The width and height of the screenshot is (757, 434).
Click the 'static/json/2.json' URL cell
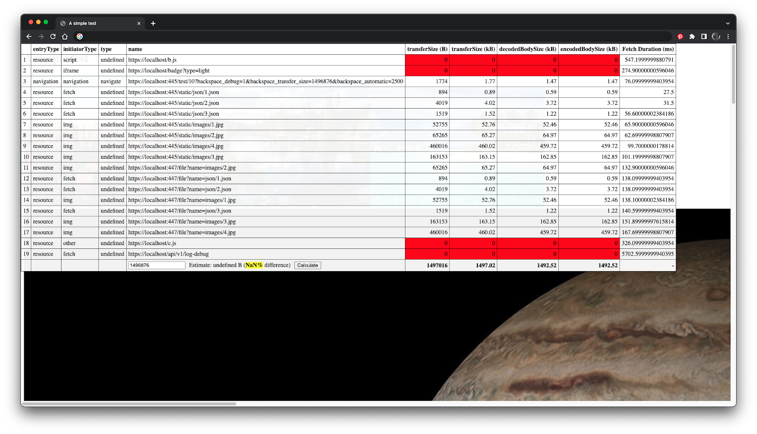click(x=266, y=103)
